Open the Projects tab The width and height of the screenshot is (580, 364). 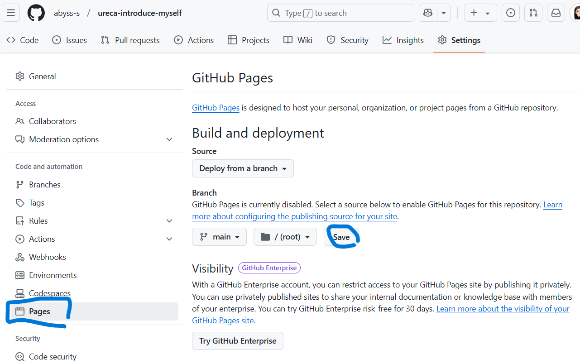[x=249, y=40]
